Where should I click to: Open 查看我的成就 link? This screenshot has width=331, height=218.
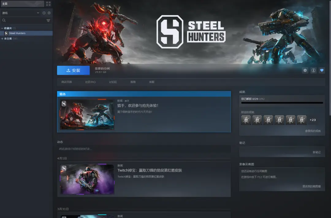(313, 131)
